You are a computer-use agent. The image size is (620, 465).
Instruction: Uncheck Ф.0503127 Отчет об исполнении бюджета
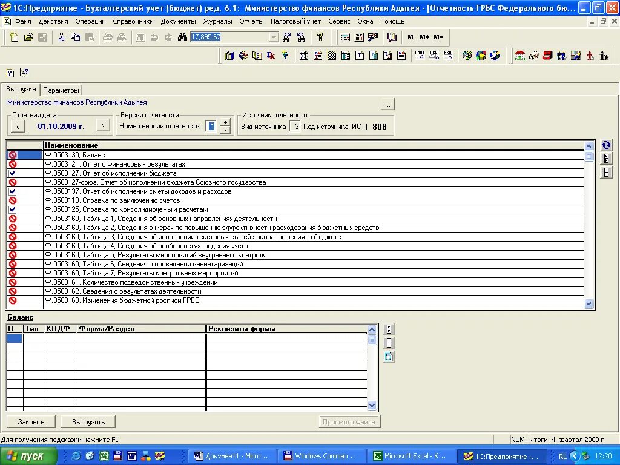coord(13,173)
